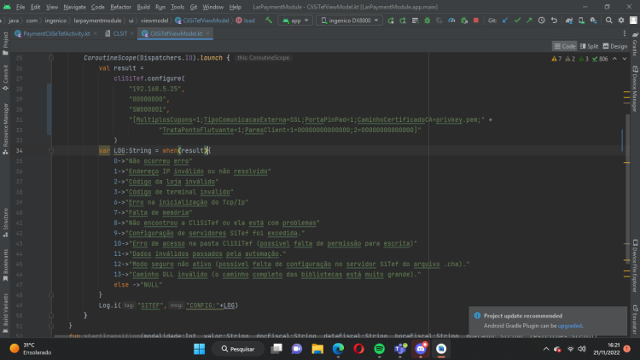Image resolution: width=640 pixels, height=360 pixels.
Task: Open Search Everywhere magnifier icon
Action: [x=609, y=20]
